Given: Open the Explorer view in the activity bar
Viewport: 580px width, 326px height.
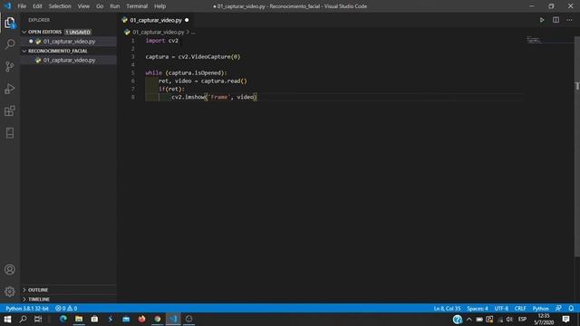Looking at the screenshot, I should click(x=10, y=23).
